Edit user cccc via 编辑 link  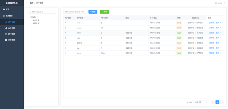211,38
